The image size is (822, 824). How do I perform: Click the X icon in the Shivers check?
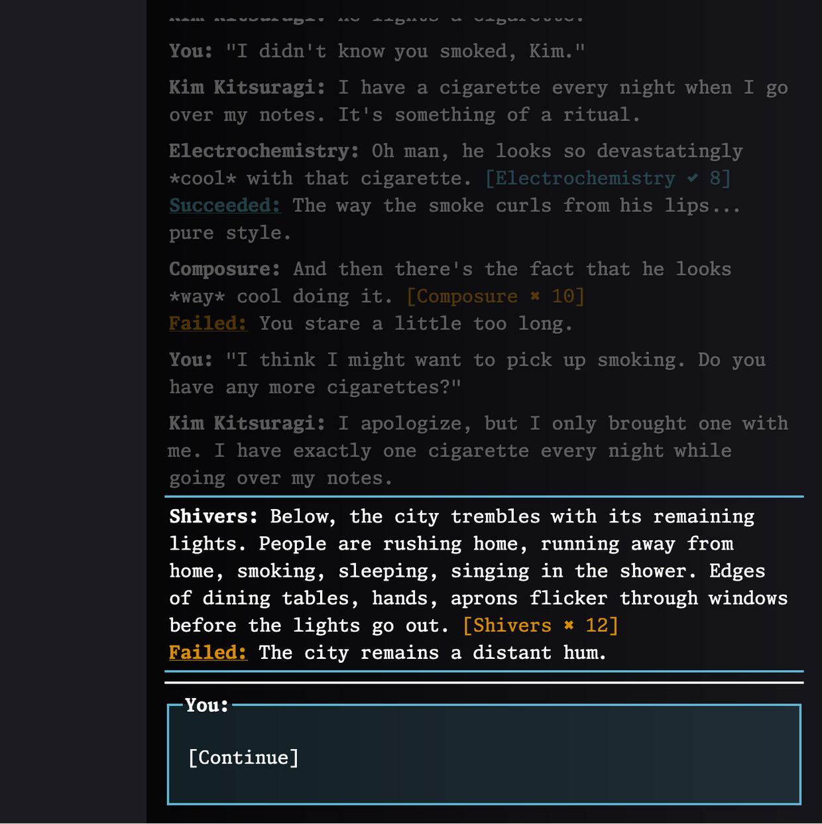[569, 626]
